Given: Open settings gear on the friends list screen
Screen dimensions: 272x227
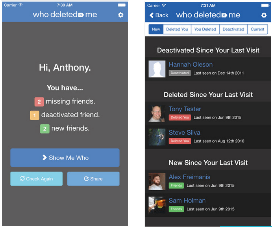Looking at the screenshot, I should tap(264, 15).
